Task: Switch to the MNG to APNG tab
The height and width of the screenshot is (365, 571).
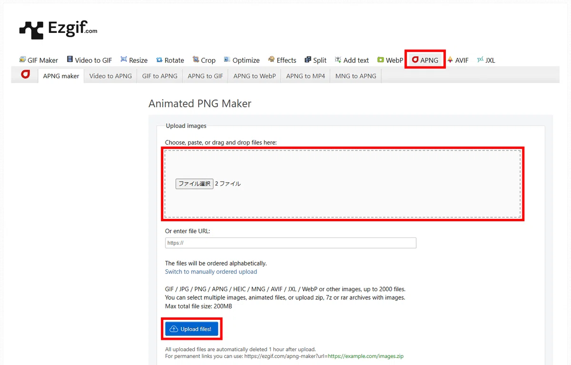Action: pyautogui.click(x=355, y=76)
